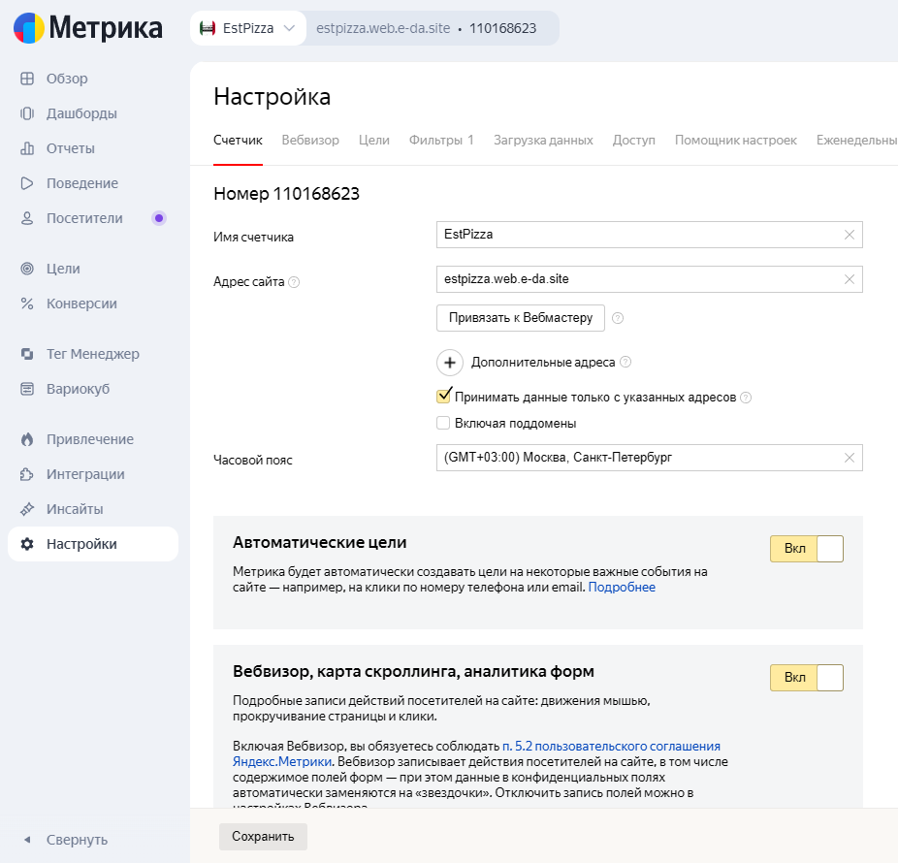Click the Автоматические цели heading
The width and height of the screenshot is (898, 863).
320,542
